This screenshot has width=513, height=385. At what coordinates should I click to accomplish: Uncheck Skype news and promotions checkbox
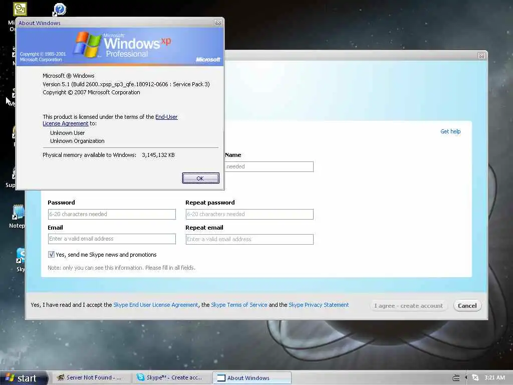pos(52,254)
